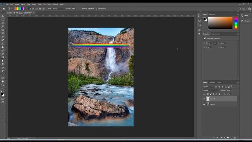Click the lock image pixels brush icon
The image size is (252, 142).
(x=211, y=94)
